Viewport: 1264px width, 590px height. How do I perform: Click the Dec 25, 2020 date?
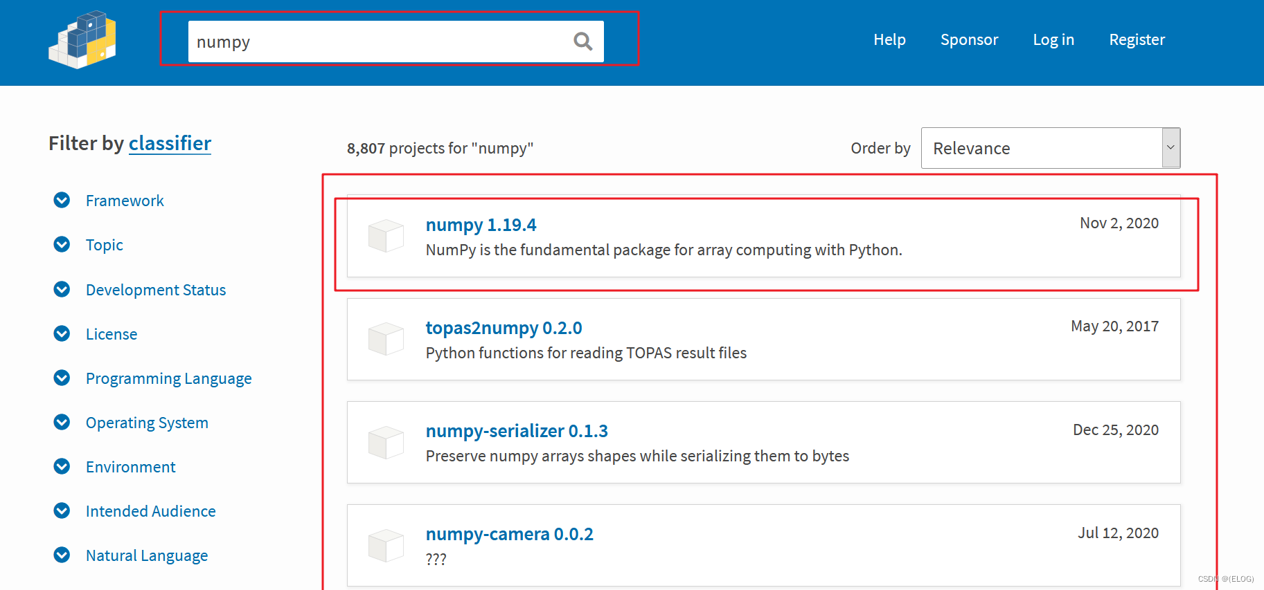point(1116,430)
